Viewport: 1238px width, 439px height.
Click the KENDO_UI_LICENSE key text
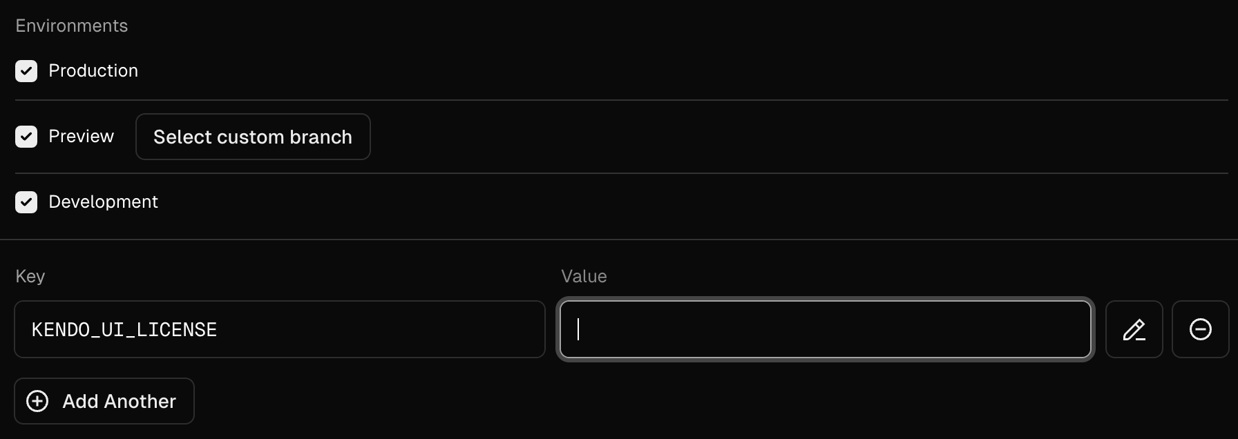click(124, 330)
